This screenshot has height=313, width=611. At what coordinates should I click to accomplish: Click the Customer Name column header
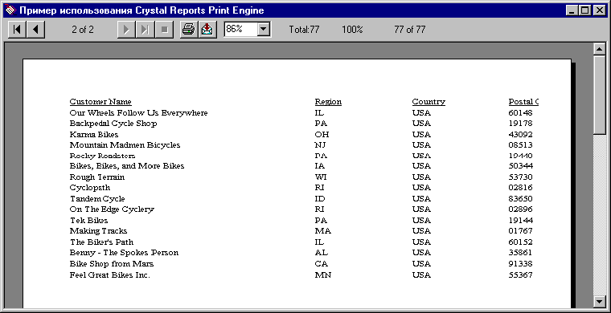coord(100,102)
